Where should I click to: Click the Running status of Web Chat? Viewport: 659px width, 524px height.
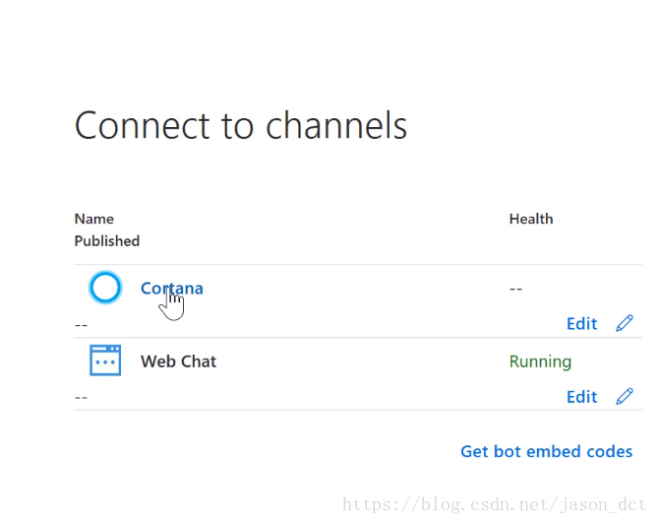540,361
